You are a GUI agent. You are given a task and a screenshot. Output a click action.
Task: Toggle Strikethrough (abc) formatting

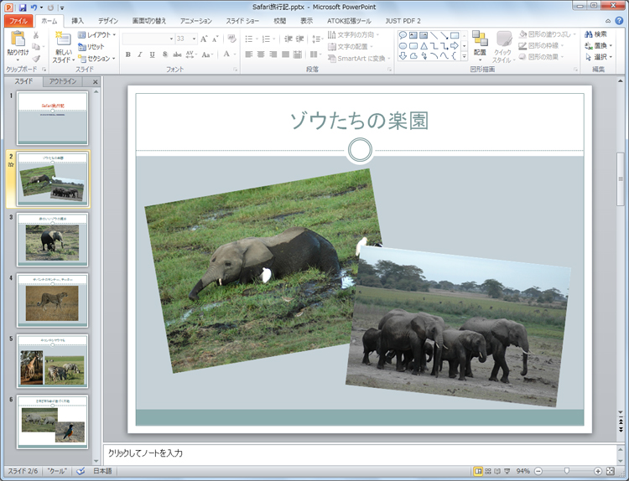click(x=177, y=54)
